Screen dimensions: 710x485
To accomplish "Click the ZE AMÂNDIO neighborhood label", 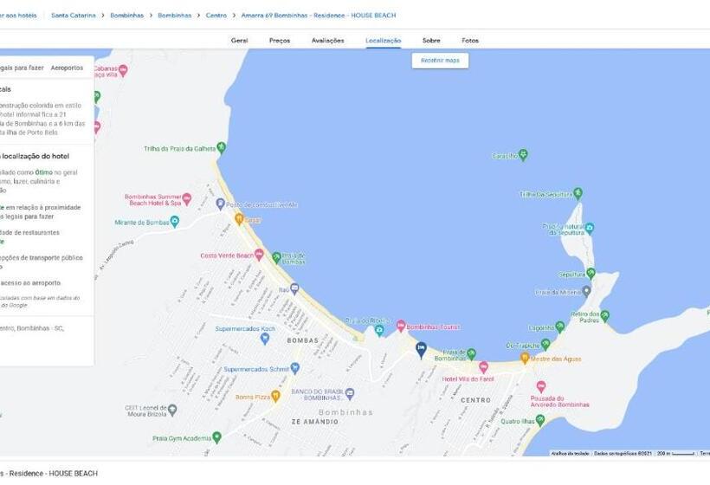I will pyautogui.click(x=314, y=422).
